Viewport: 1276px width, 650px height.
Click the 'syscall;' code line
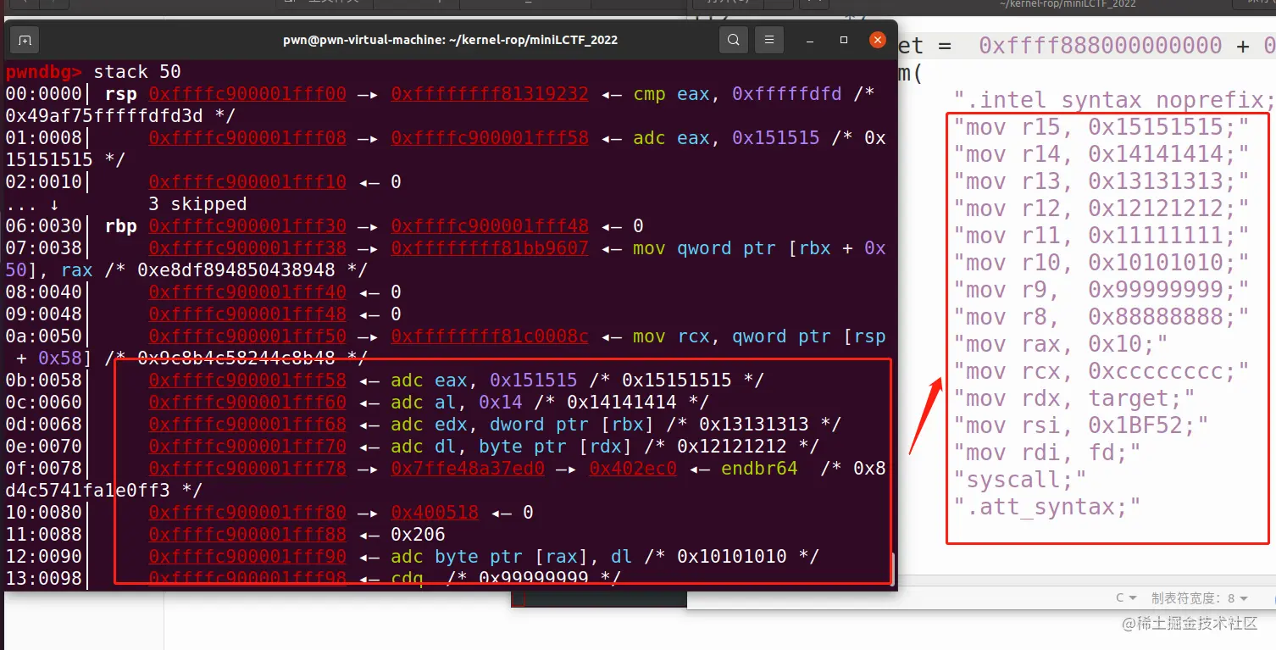[1020, 480]
